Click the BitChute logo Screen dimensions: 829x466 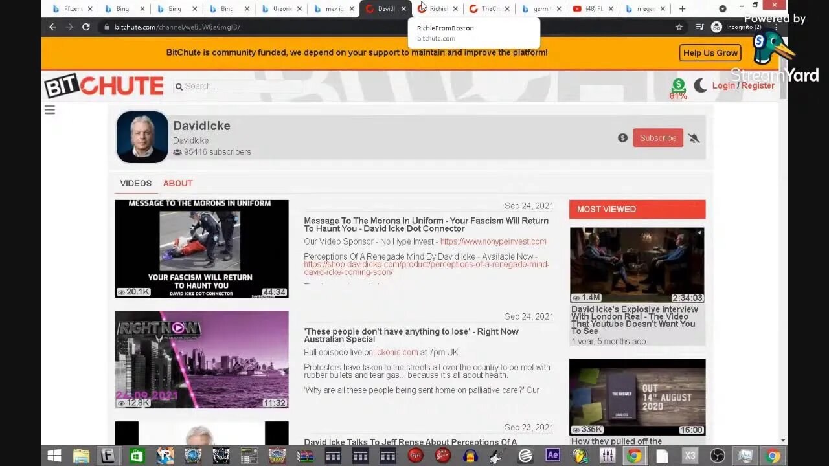point(104,86)
